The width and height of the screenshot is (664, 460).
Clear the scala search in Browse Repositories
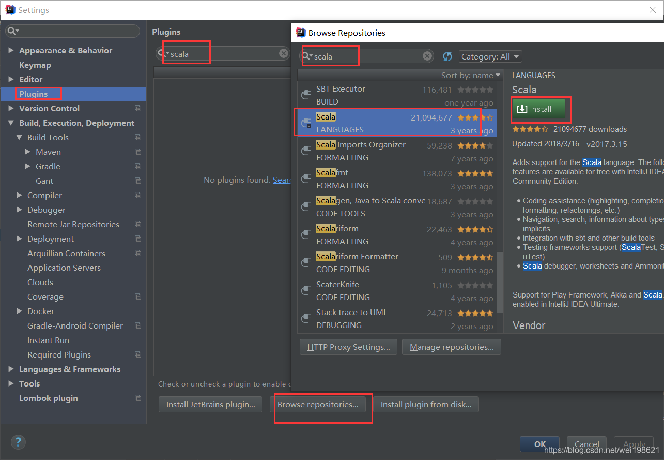pyautogui.click(x=427, y=56)
